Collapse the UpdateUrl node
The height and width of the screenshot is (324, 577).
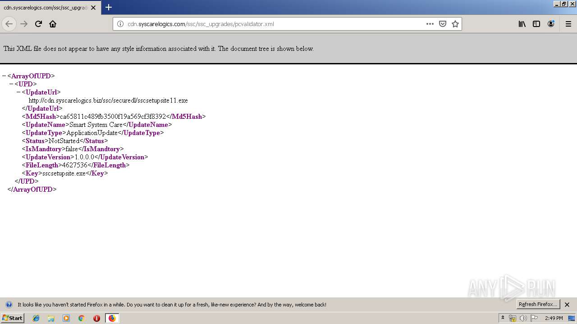click(x=18, y=92)
